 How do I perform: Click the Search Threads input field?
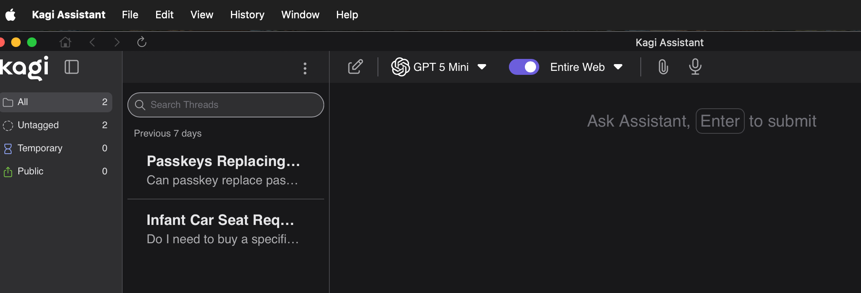(226, 105)
